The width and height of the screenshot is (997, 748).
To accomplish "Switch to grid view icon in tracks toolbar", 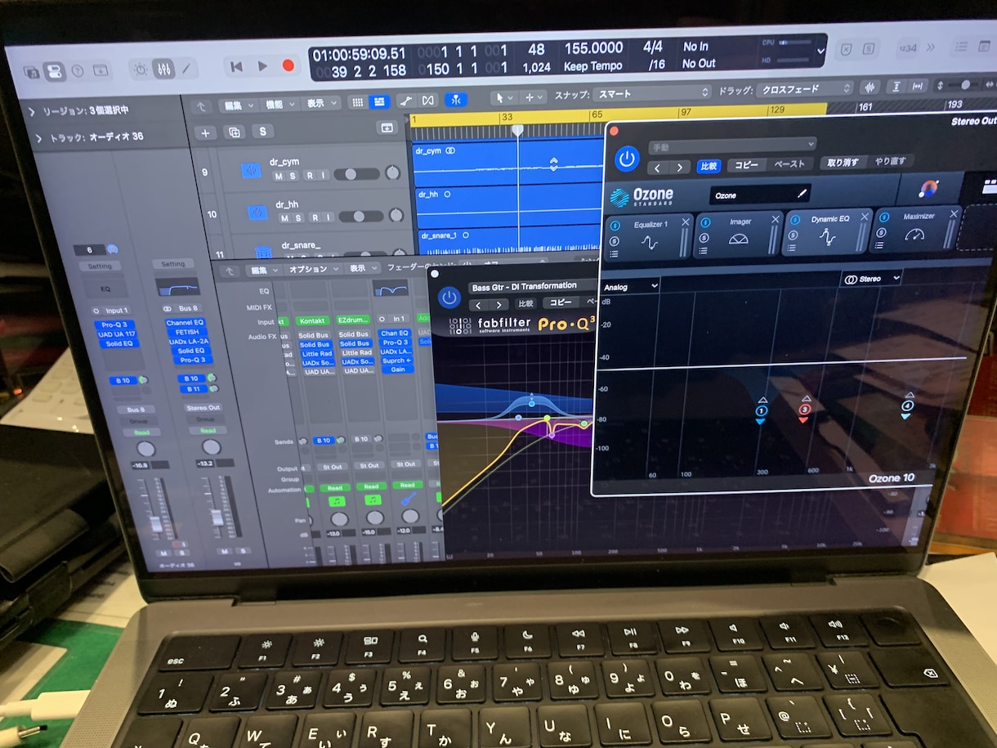I will click(x=357, y=102).
